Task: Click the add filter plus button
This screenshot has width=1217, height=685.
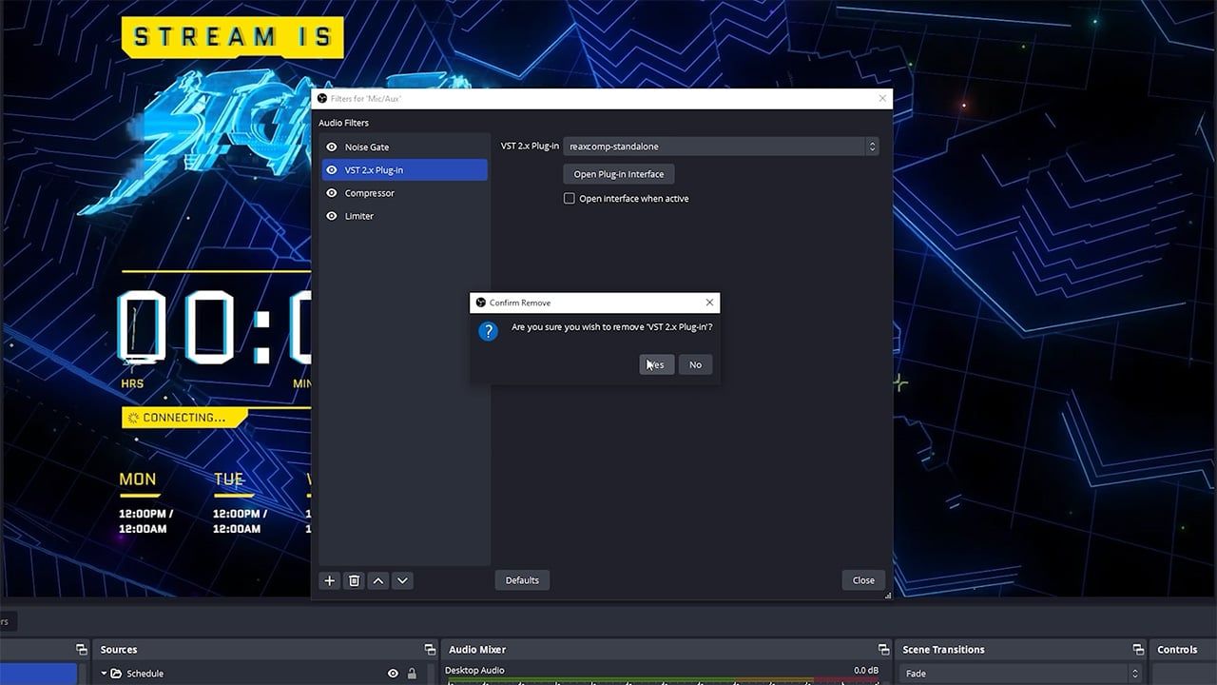Action: tap(329, 580)
